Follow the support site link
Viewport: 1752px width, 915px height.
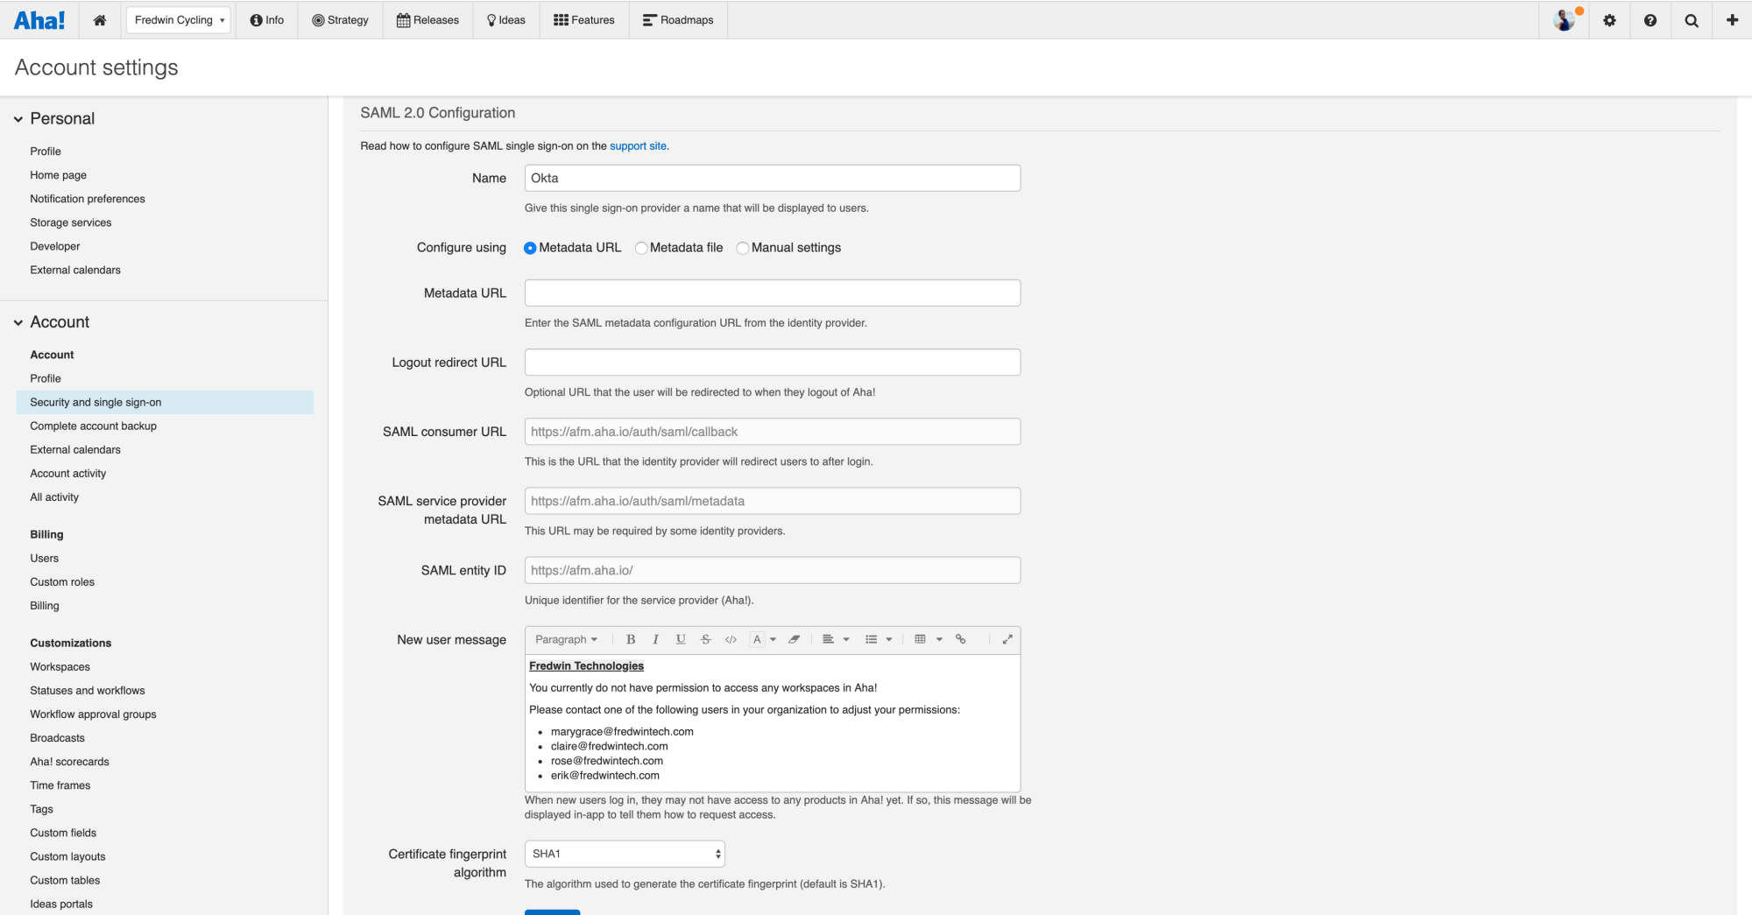[638, 146]
